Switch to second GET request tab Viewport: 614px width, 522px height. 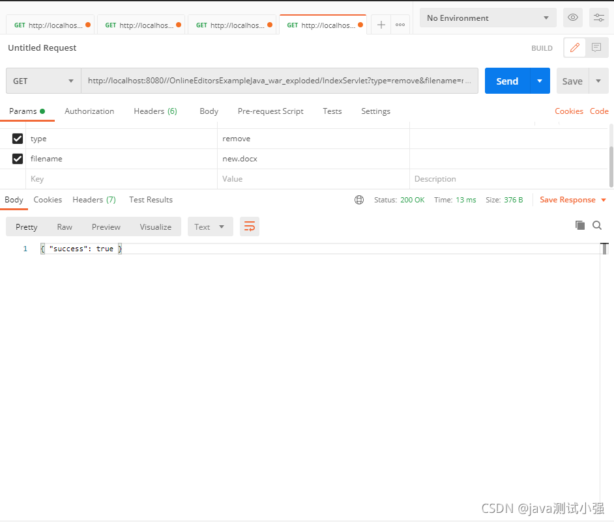[x=141, y=25]
